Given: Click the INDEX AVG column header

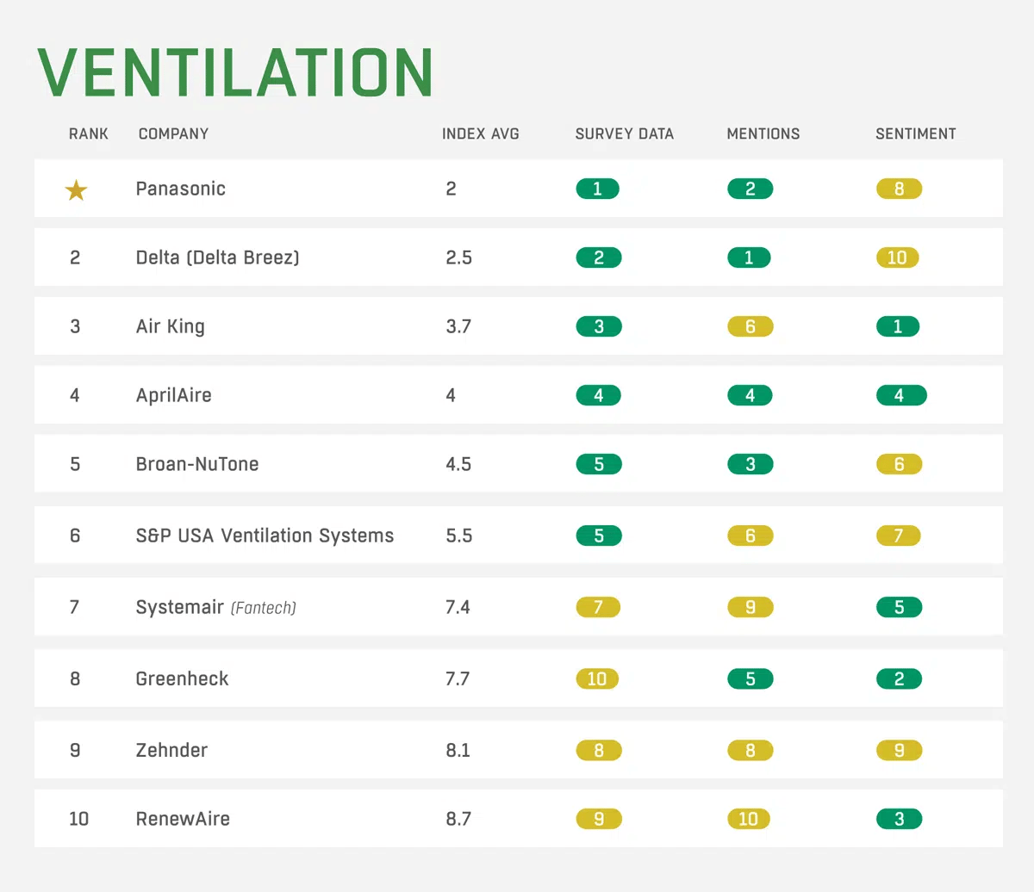Looking at the screenshot, I should click(x=481, y=133).
